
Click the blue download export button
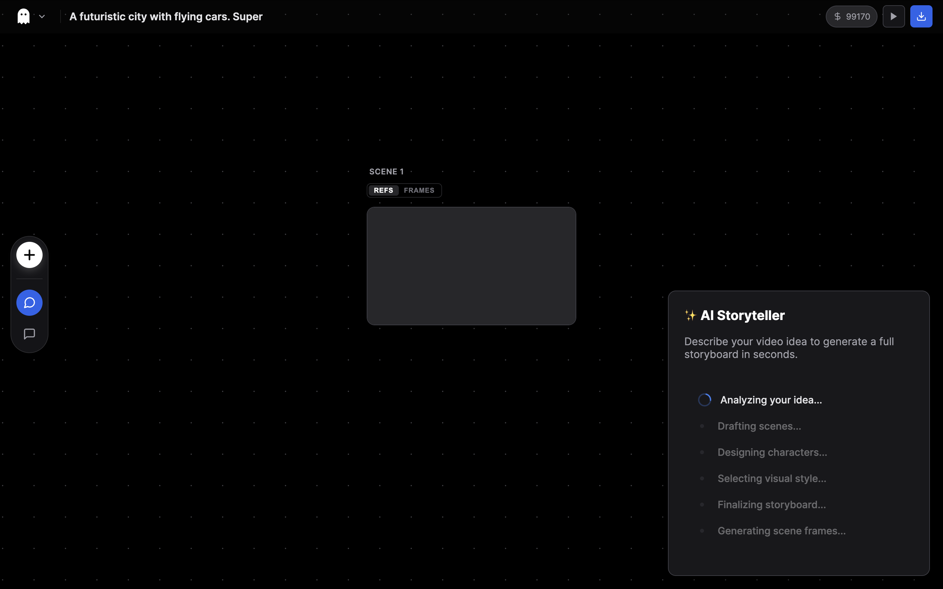(x=921, y=16)
